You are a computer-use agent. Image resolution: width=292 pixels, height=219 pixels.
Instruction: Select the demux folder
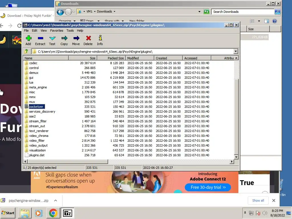[x=34, y=73]
